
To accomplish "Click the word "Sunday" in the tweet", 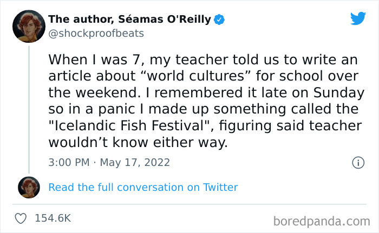I will 340,92.
